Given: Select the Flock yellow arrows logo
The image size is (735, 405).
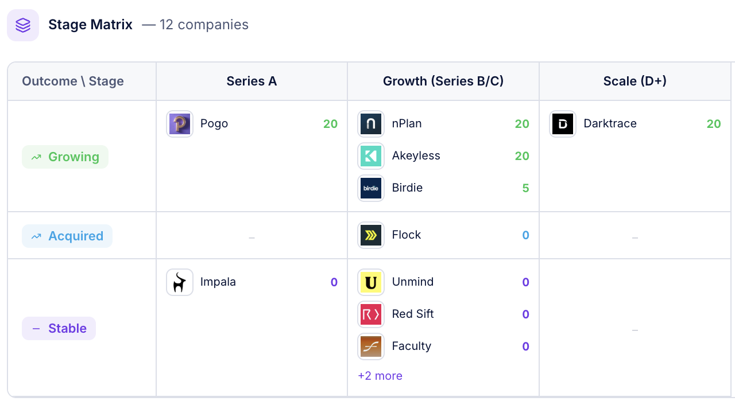Looking at the screenshot, I should tap(371, 235).
